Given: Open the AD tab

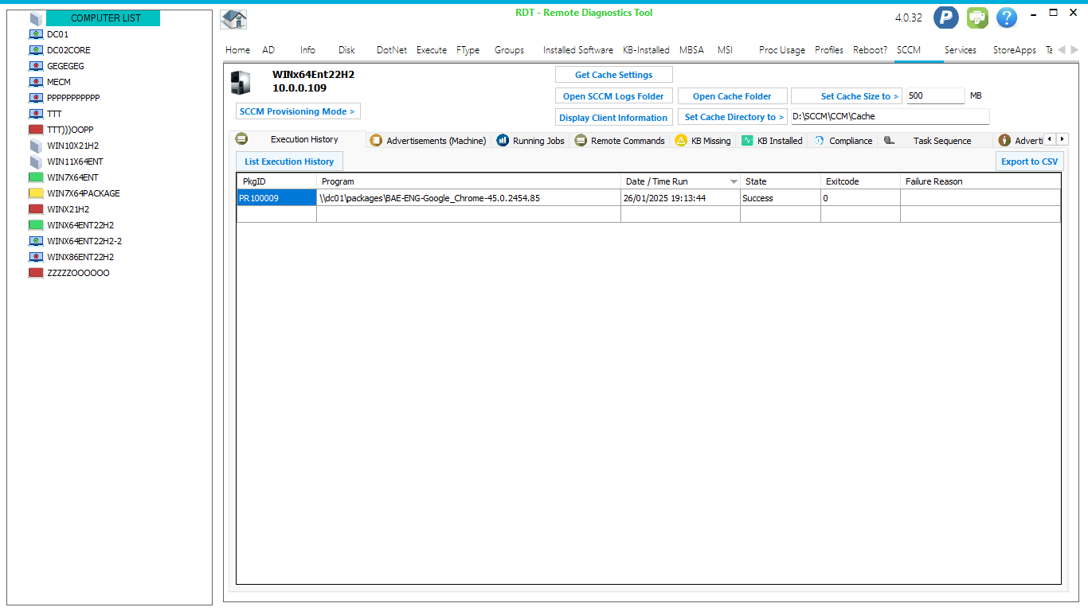Looking at the screenshot, I should click(x=268, y=49).
